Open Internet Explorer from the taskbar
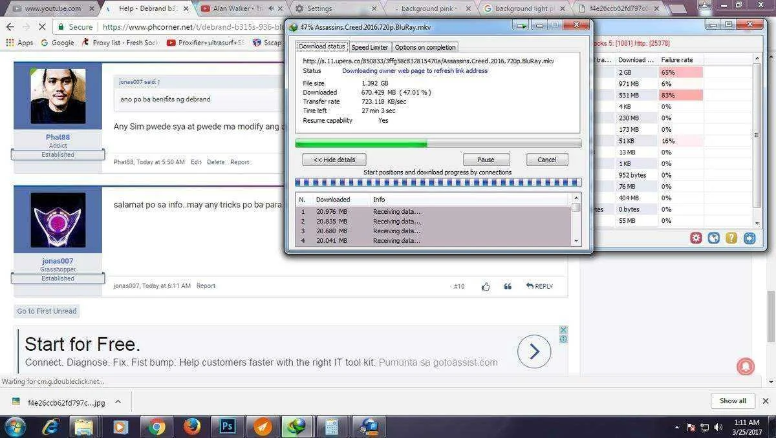The image size is (776, 438). pos(50,427)
